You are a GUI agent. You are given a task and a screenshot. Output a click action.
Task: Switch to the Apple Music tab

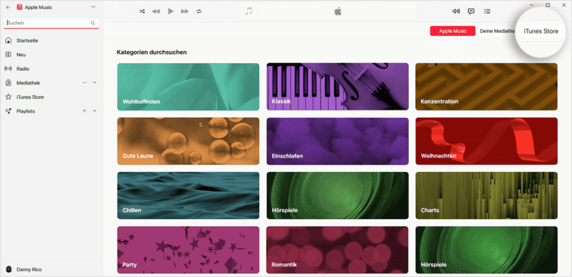(x=453, y=31)
